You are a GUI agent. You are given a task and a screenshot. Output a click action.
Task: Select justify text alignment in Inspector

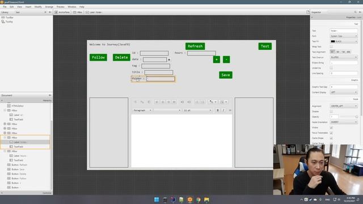click(x=348, y=52)
